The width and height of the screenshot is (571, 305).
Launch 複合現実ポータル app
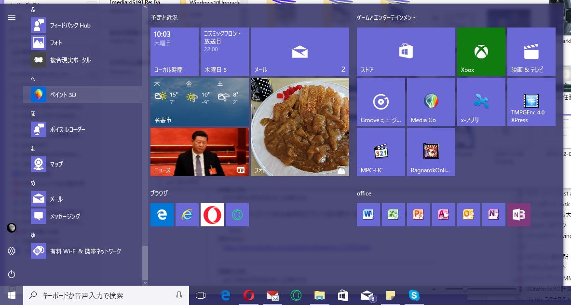82,60
